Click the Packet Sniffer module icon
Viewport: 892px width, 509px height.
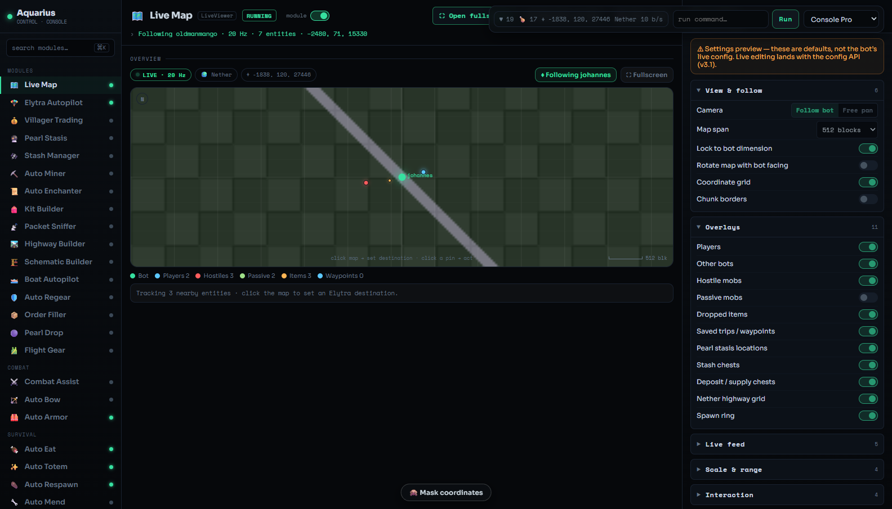(x=14, y=227)
